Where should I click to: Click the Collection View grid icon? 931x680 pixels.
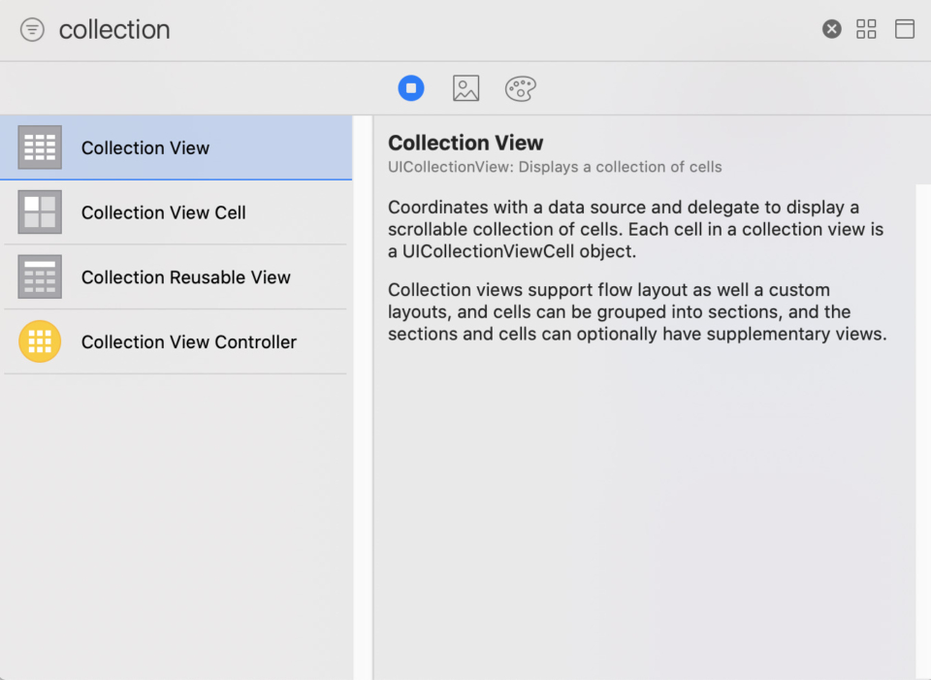39,147
